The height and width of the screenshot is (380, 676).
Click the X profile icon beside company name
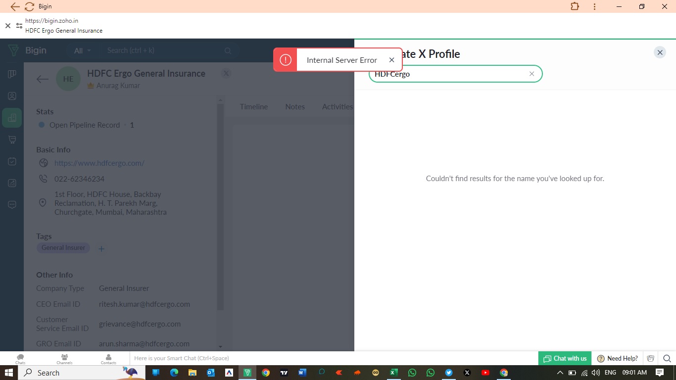point(226,73)
